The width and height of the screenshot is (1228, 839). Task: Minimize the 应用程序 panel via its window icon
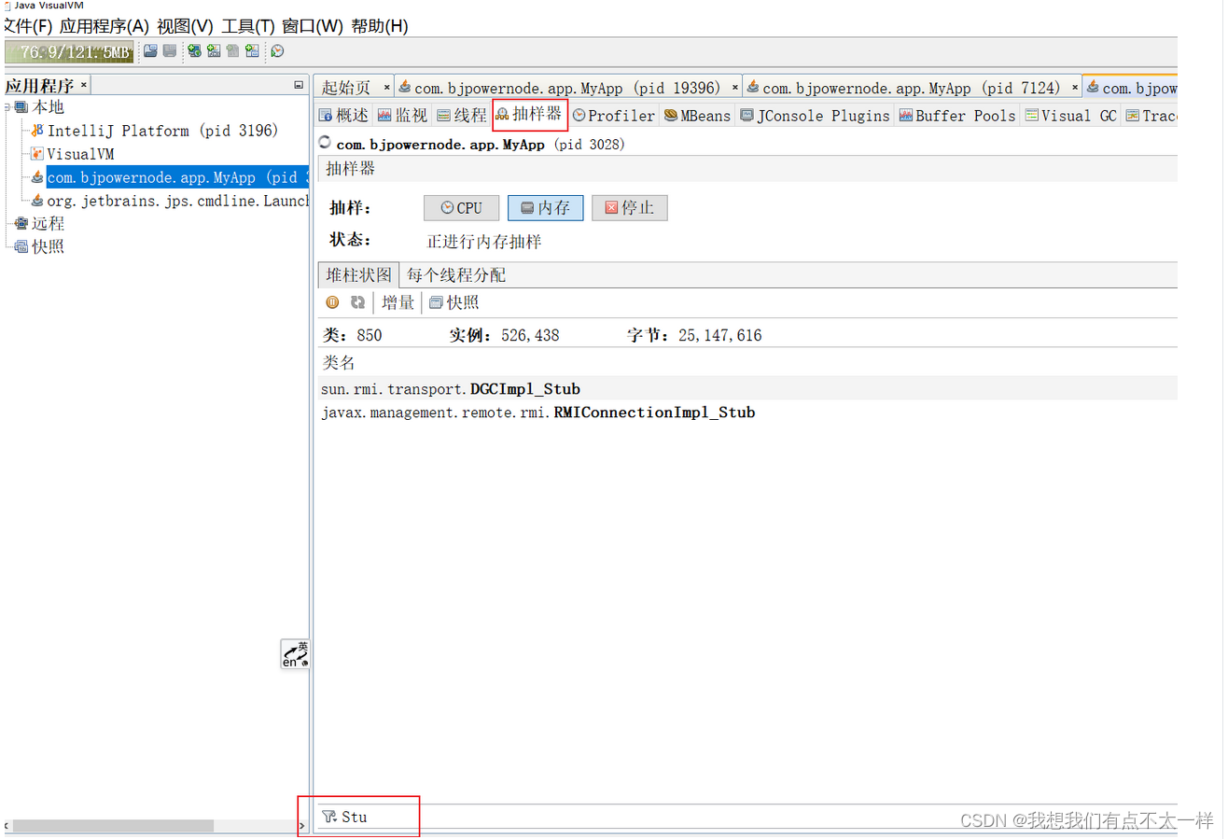click(299, 85)
